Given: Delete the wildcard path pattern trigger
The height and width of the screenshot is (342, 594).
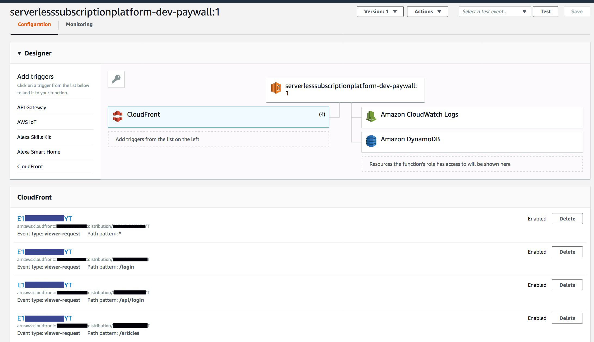Looking at the screenshot, I should tap(567, 219).
